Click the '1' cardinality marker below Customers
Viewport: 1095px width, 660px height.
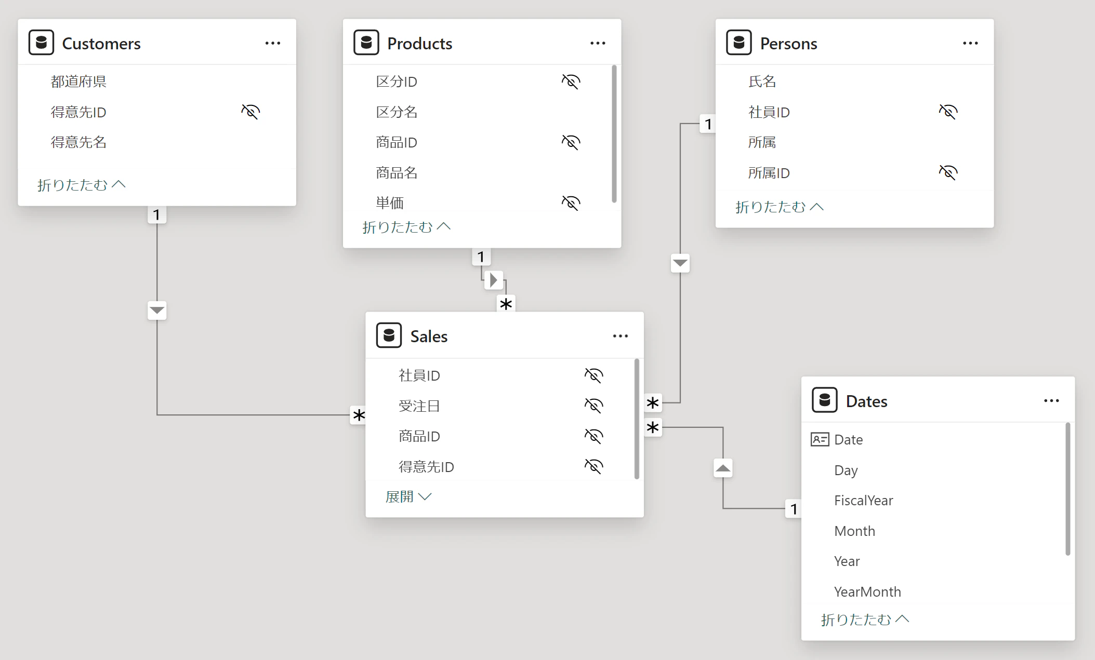(157, 215)
